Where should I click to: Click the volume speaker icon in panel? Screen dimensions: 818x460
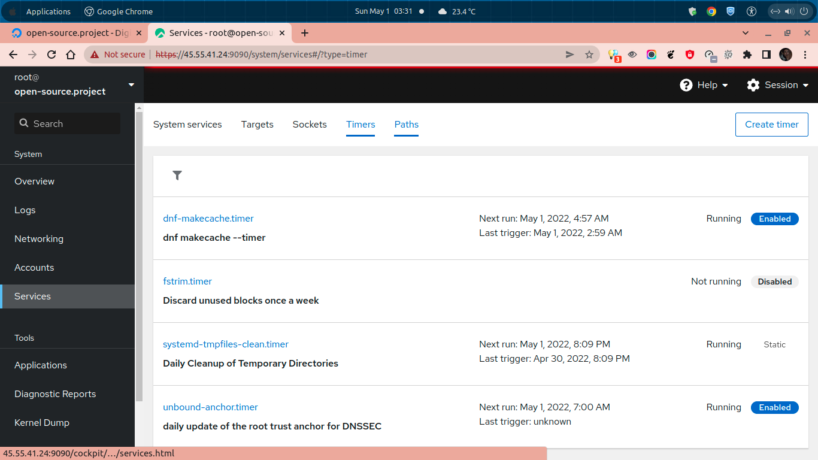[789, 11]
